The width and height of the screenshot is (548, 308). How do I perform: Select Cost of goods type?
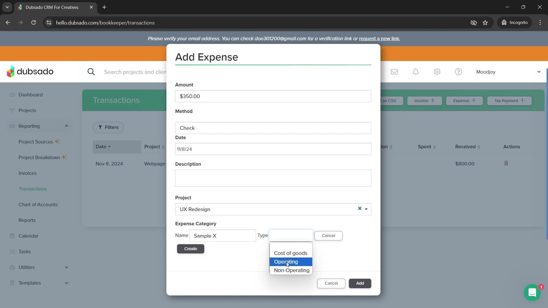(x=291, y=253)
